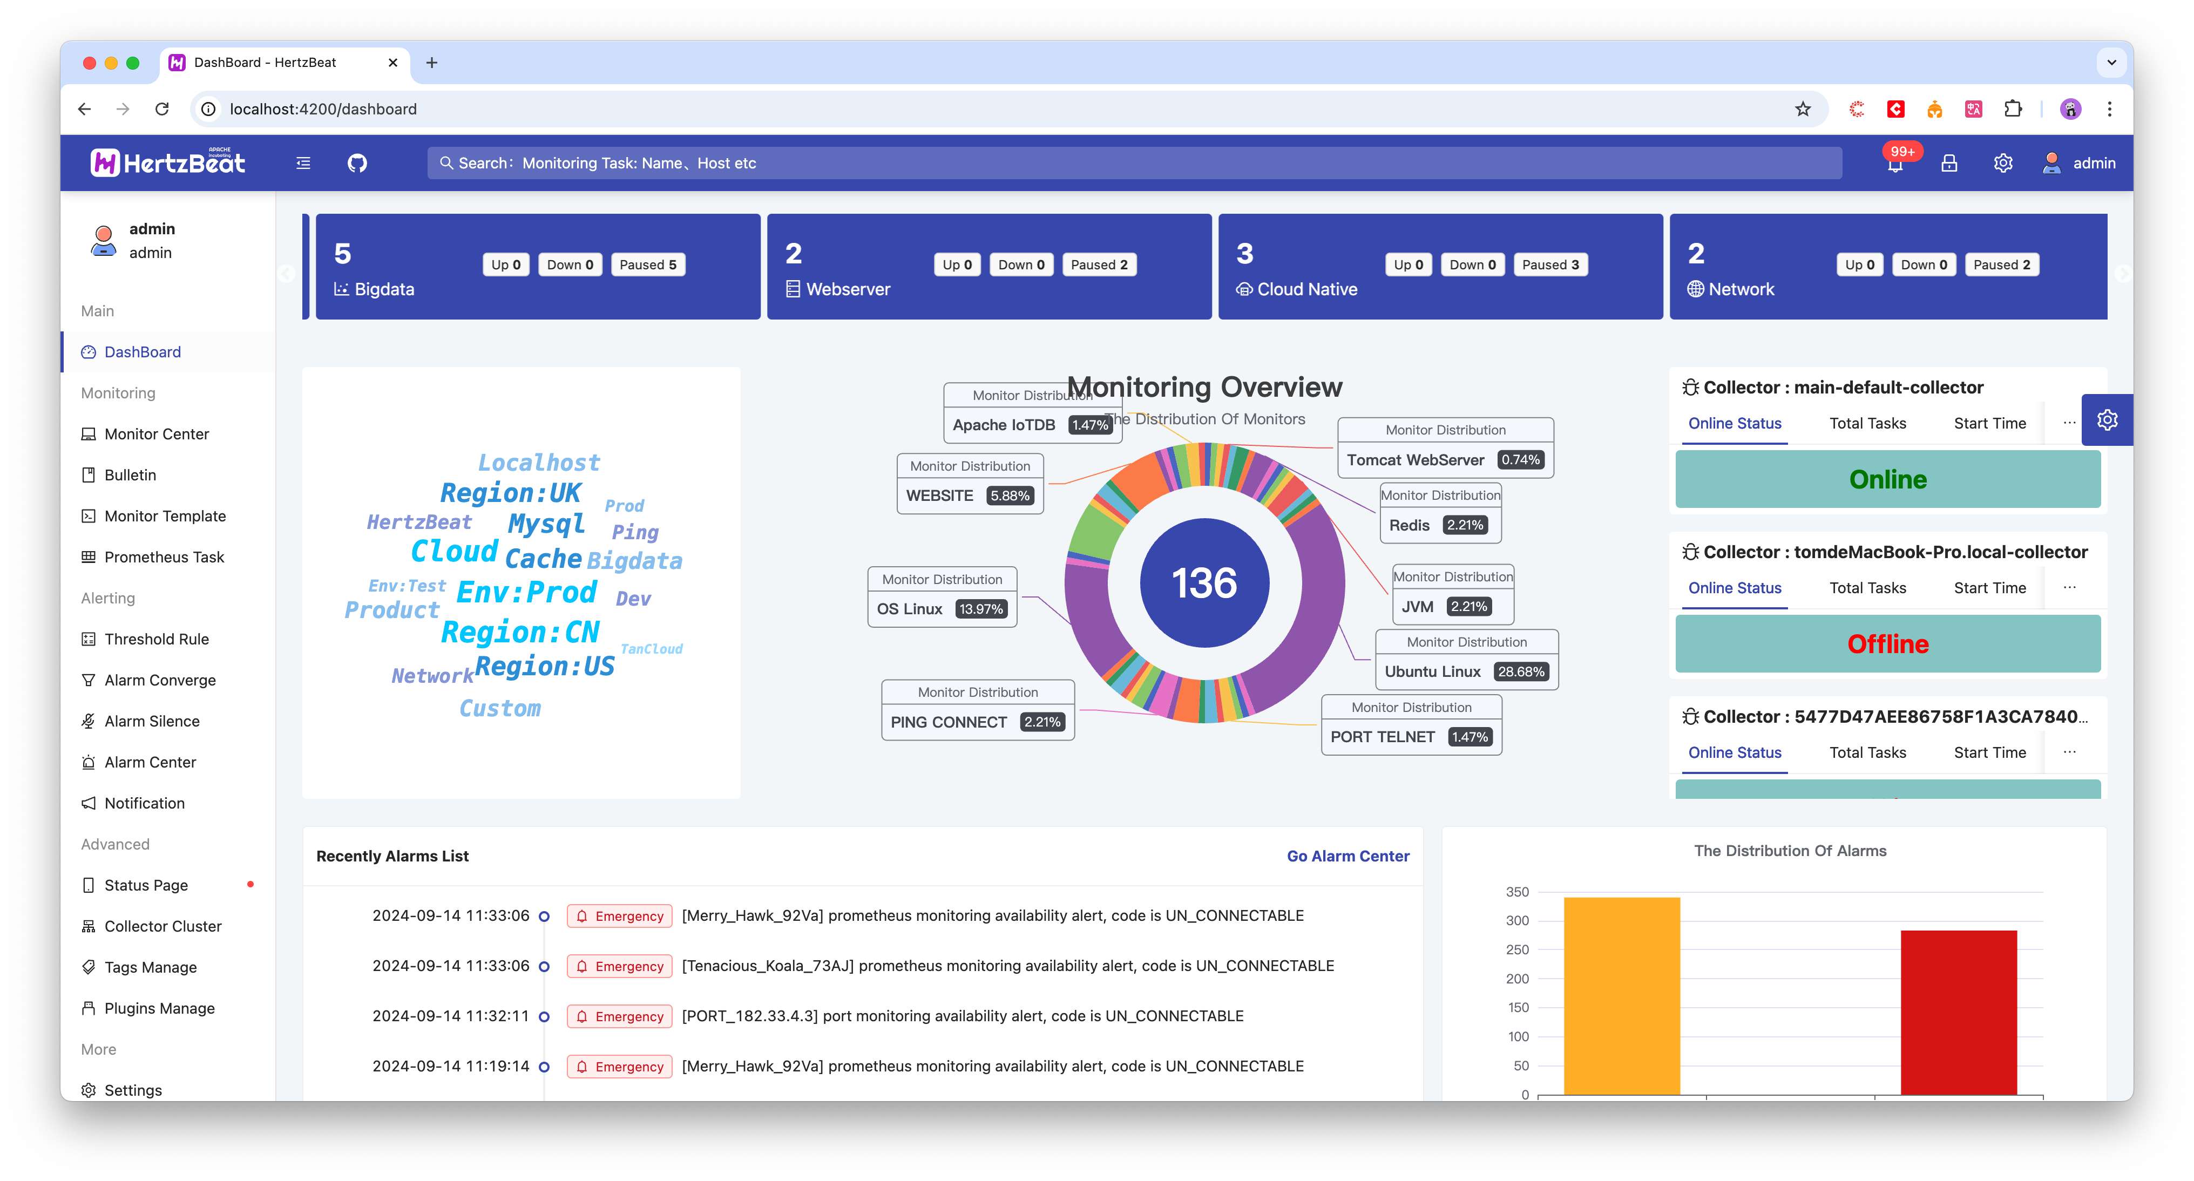Open alarm notifications bell with 99+ badge
The image size is (2194, 1181).
[1894, 164]
